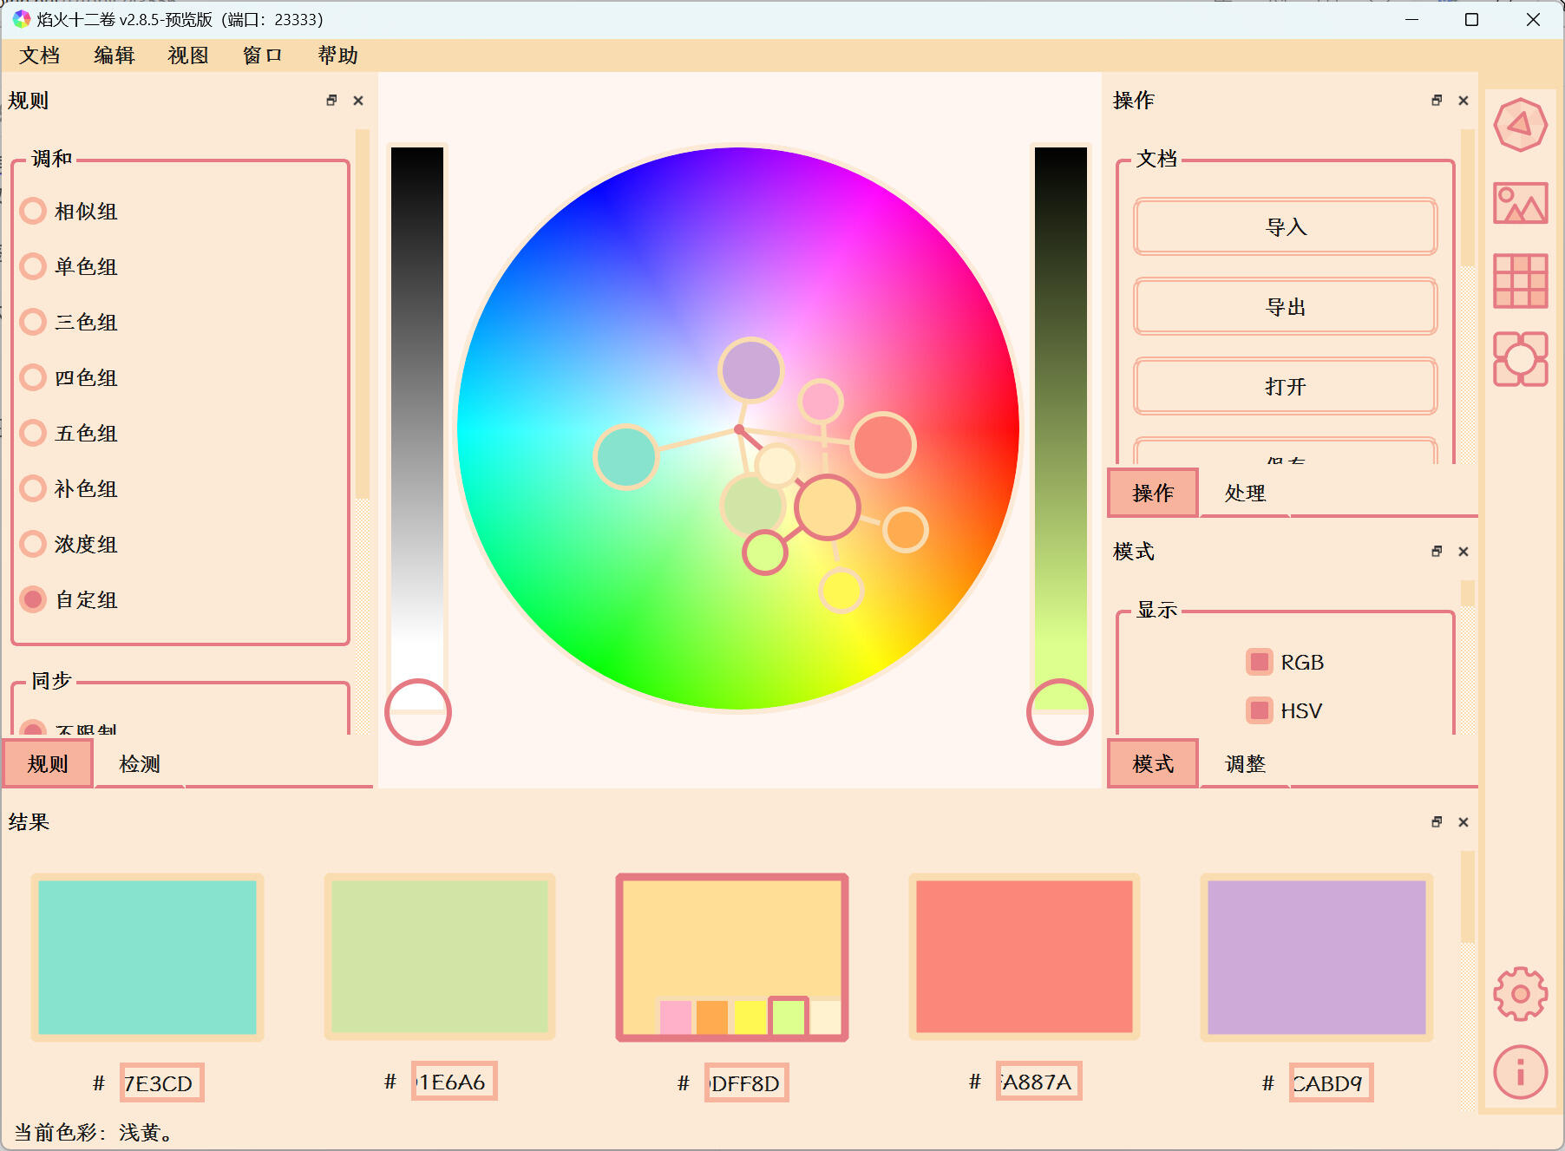Screen dimensions: 1565x1151
Task: Open the color wheel view icon
Action: [x=1520, y=126]
